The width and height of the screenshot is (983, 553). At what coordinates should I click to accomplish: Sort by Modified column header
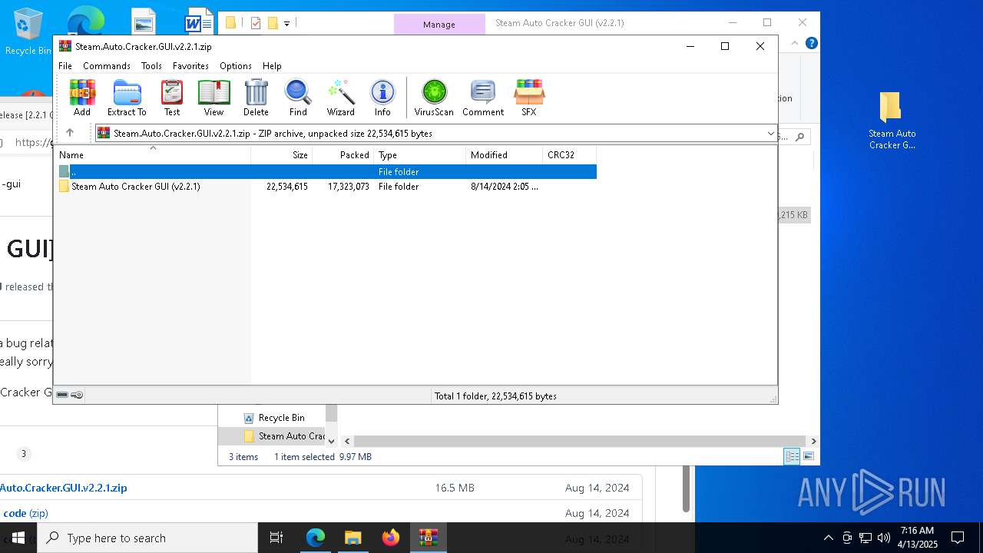pyautogui.click(x=505, y=155)
